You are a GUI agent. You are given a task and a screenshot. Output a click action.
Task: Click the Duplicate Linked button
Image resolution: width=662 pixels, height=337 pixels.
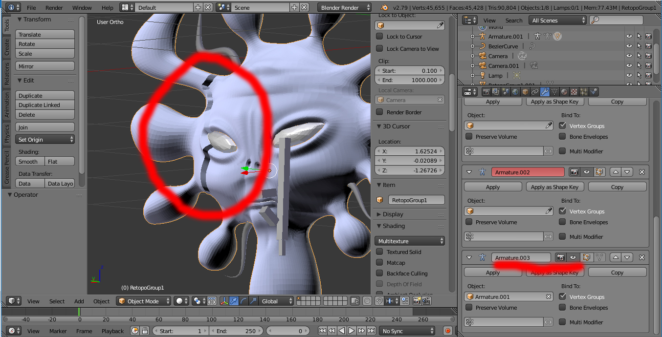(x=45, y=105)
